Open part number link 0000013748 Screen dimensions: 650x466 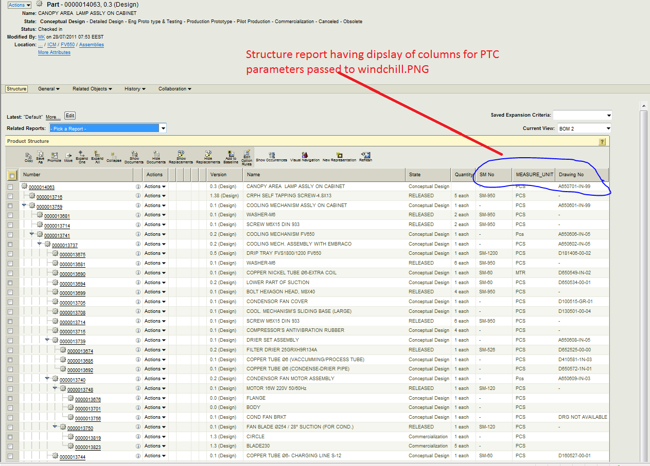tap(80, 389)
